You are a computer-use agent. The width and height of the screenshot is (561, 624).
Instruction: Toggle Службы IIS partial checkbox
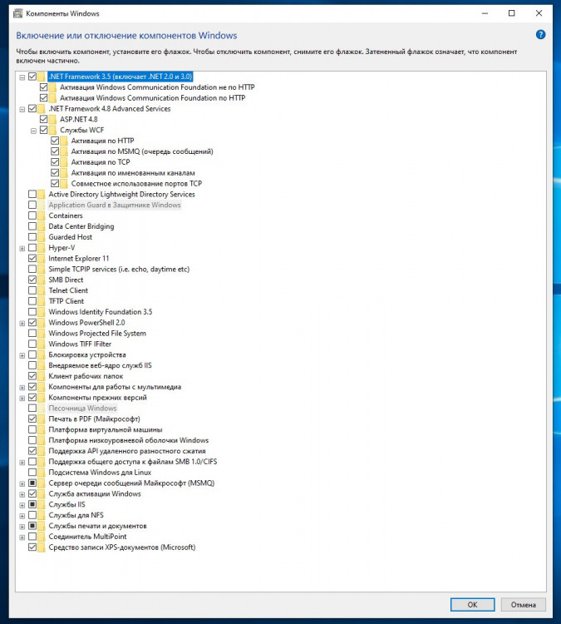coord(32,504)
